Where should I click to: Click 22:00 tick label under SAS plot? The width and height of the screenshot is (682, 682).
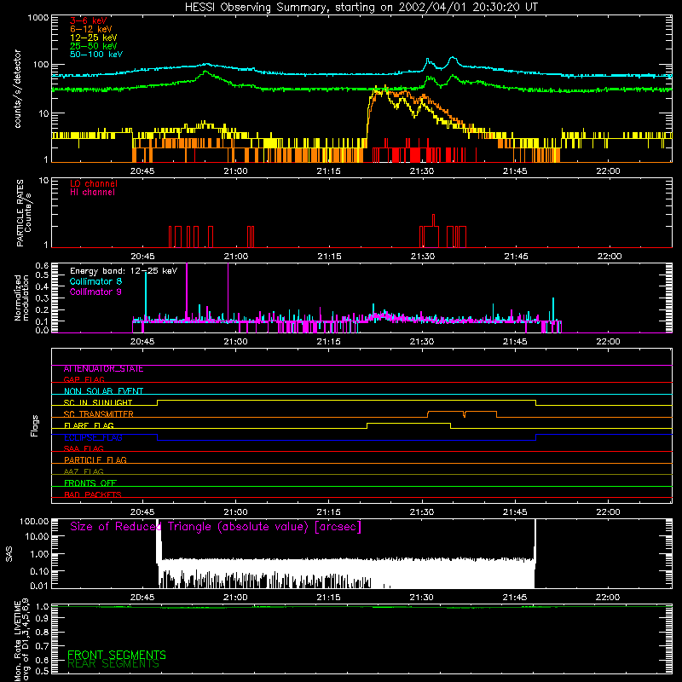[x=608, y=598]
